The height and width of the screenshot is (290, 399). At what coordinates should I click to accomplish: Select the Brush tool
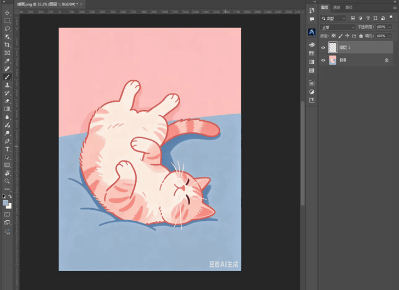pyautogui.click(x=7, y=77)
